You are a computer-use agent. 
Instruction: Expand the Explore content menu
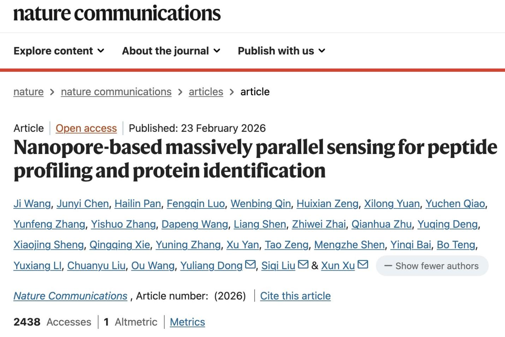(x=59, y=51)
